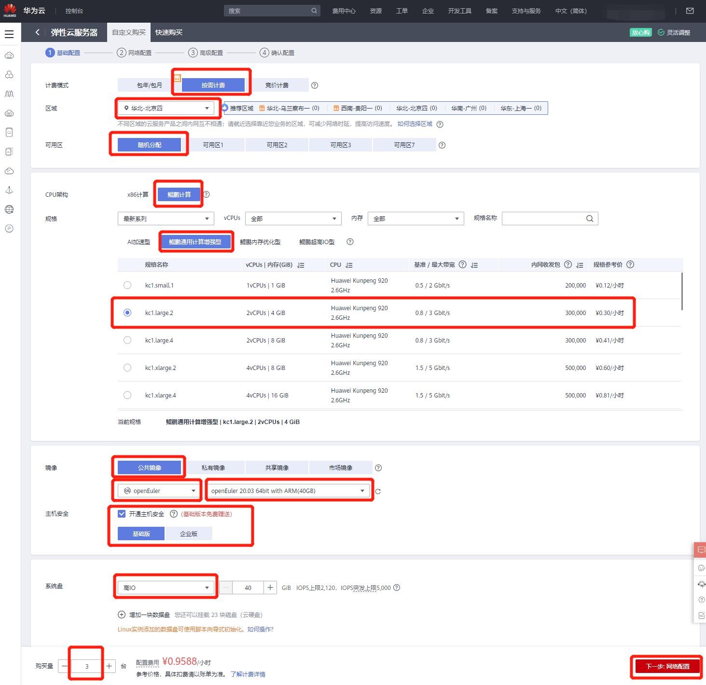
Task: Increase system disk size with plus
Action: (x=270, y=588)
